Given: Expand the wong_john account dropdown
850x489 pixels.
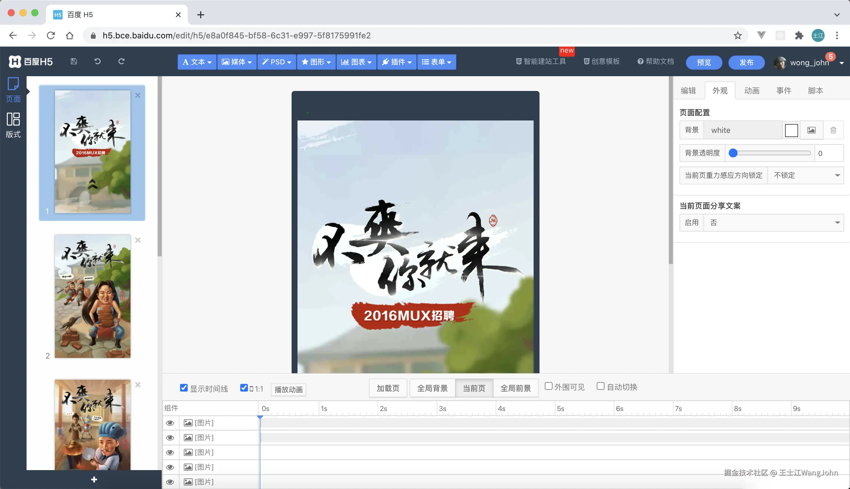Looking at the screenshot, I should (x=843, y=63).
